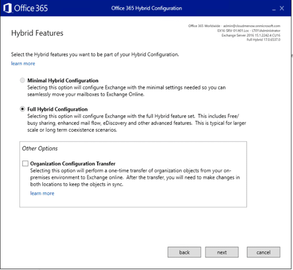This screenshot has width=293, height=270.
Task: Click the one-time transfer description paragraph
Action: (x=135, y=178)
